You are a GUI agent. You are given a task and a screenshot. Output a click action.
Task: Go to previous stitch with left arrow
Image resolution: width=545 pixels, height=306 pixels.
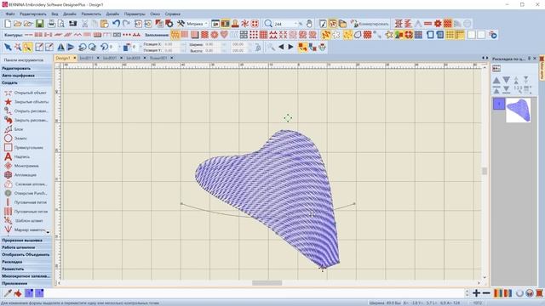point(281,48)
